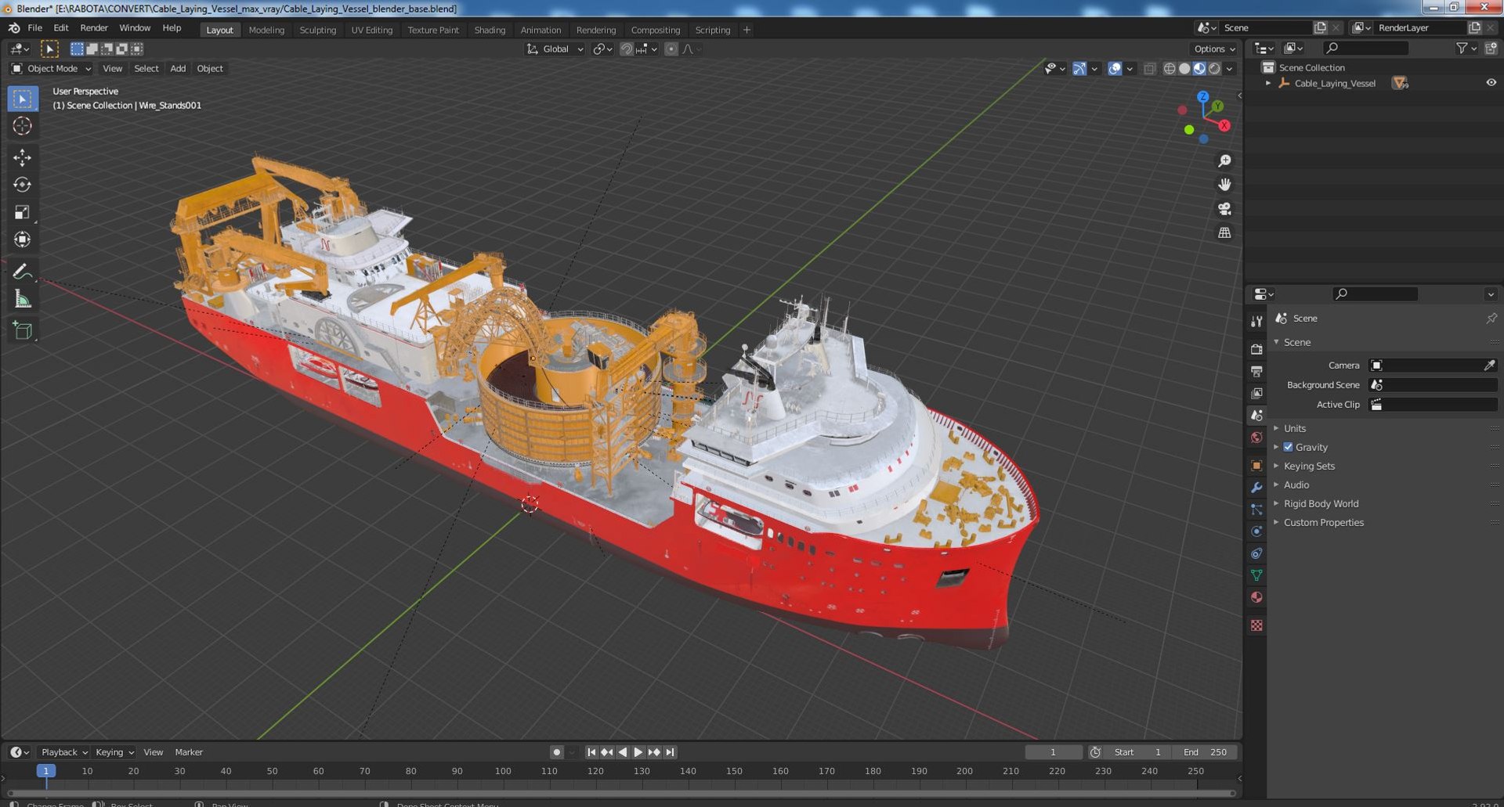
Task: Expand the Rigid Body World panel
Action: (1321, 503)
